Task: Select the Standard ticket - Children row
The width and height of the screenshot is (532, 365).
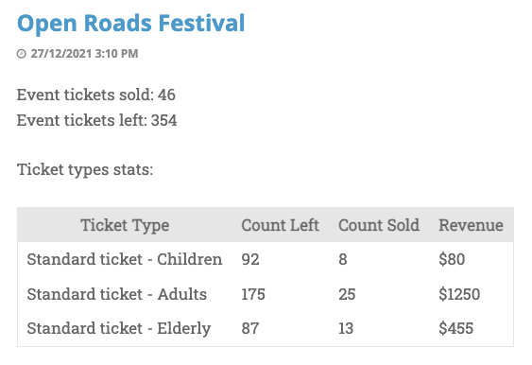Action: click(x=266, y=259)
